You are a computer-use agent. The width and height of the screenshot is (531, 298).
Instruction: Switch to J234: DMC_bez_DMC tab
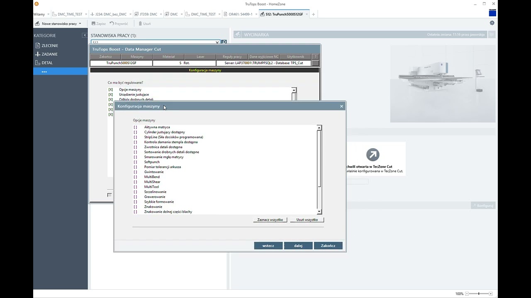[111, 14]
